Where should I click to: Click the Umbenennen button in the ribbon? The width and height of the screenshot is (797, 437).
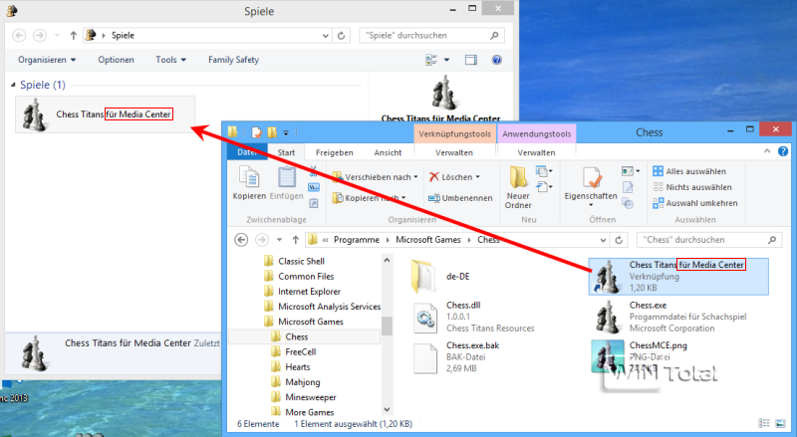click(x=460, y=198)
